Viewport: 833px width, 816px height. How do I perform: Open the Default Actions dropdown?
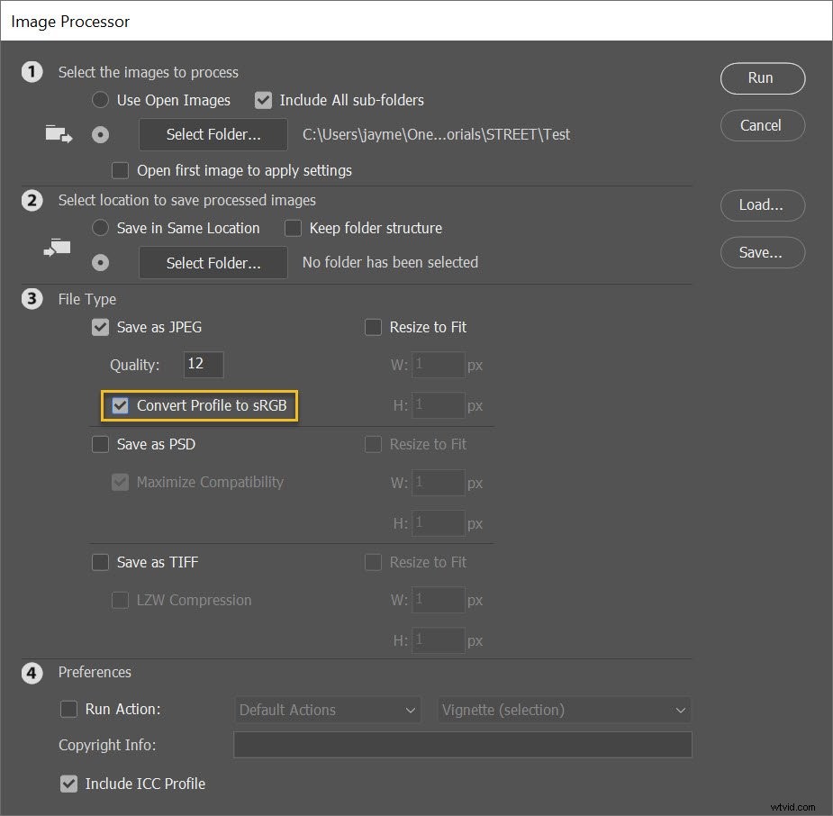[327, 710]
